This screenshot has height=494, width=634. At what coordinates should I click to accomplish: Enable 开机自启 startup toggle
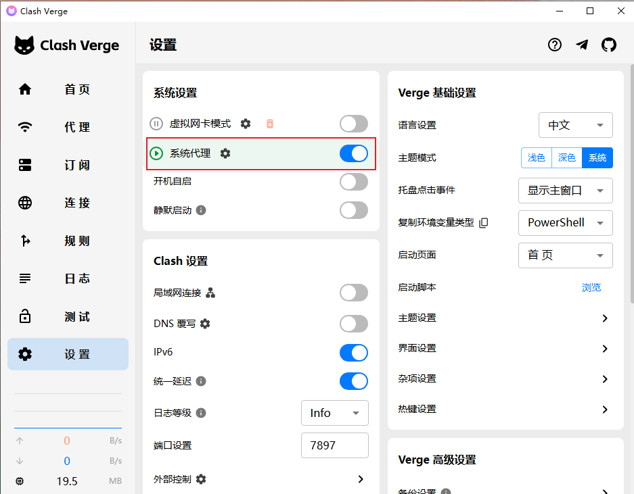[353, 182]
